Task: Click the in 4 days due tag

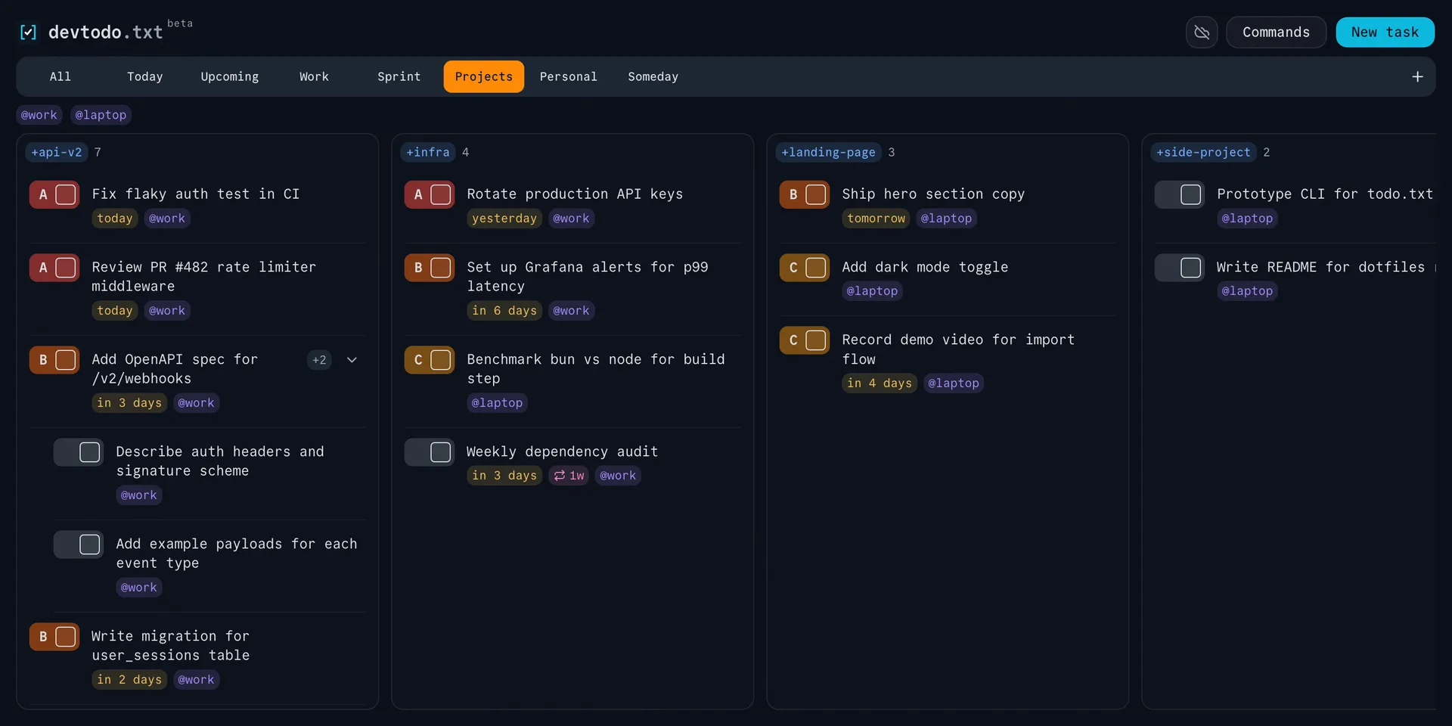Action: point(880,383)
